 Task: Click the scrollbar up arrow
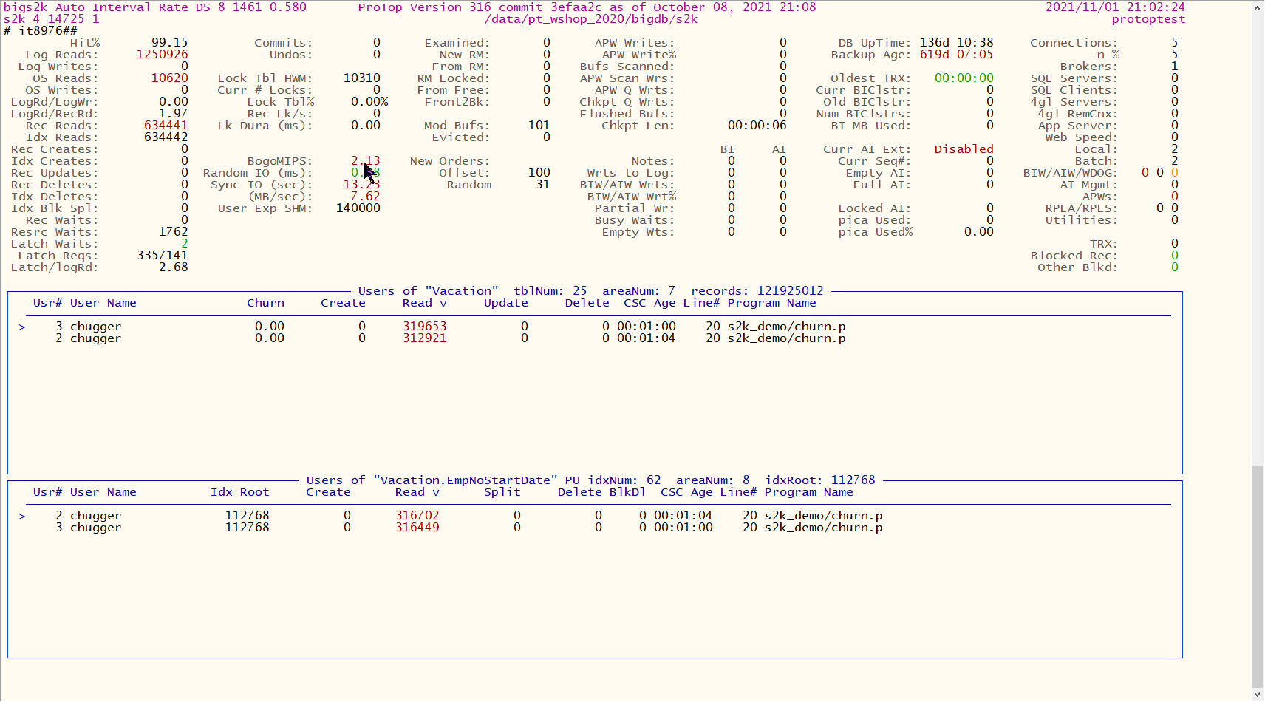click(x=1258, y=8)
